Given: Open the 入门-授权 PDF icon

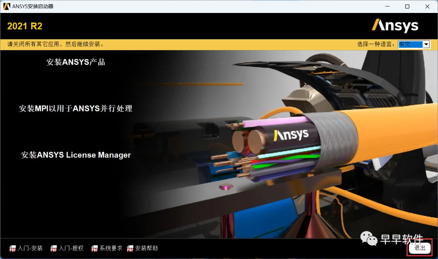Looking at the screenshot, I should tap(54, 248).
